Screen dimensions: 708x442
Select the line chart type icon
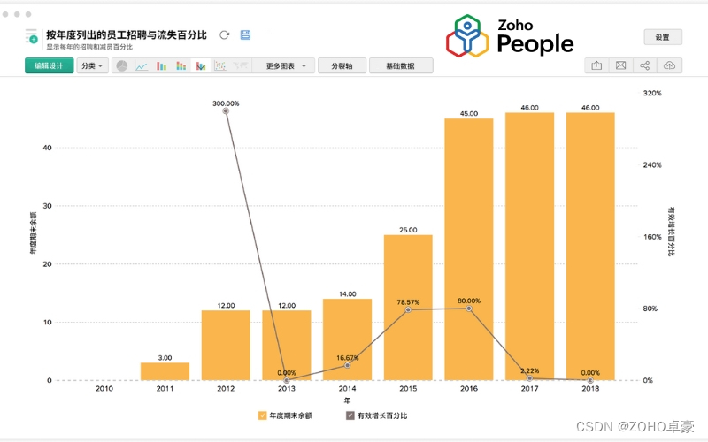coord(142,65)
